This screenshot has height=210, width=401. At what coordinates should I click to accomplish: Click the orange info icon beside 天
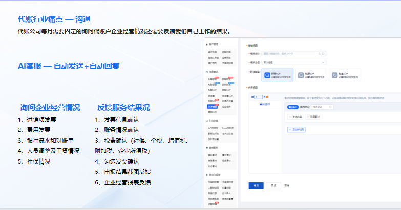268,96
